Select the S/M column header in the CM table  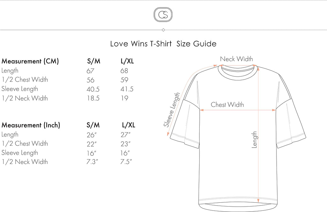pos(94,61)
